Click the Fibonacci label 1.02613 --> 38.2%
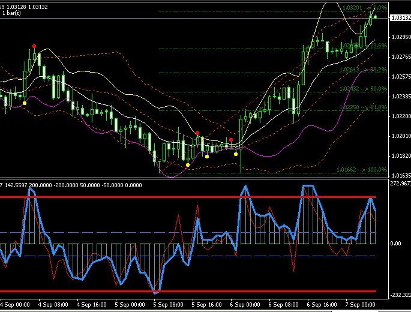This screenshot has width=411, height=312. click(x=363, y=70)
